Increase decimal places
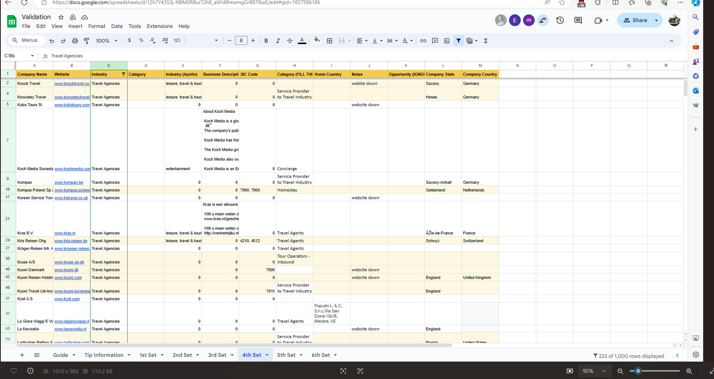 [165, 41]
